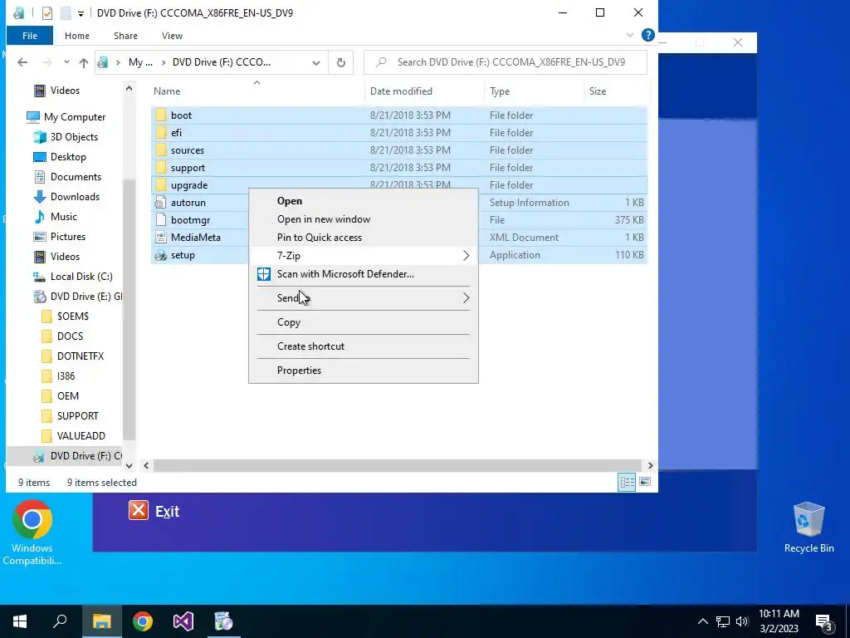Click the Up one level arrow
Image resolution: width=850 pixels, height=638 pixels.
click(x=84, y=62)
